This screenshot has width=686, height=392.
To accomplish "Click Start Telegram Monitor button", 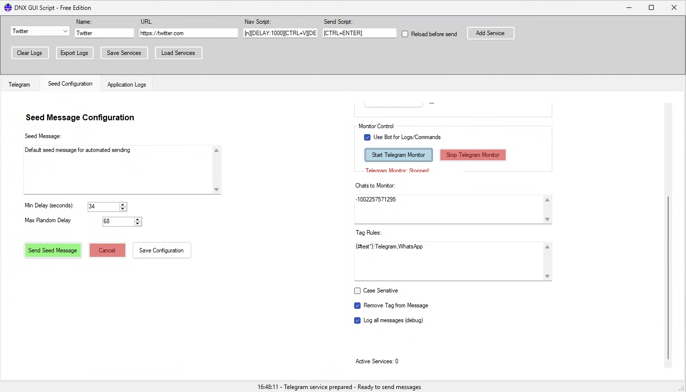I will pos(398,155).
